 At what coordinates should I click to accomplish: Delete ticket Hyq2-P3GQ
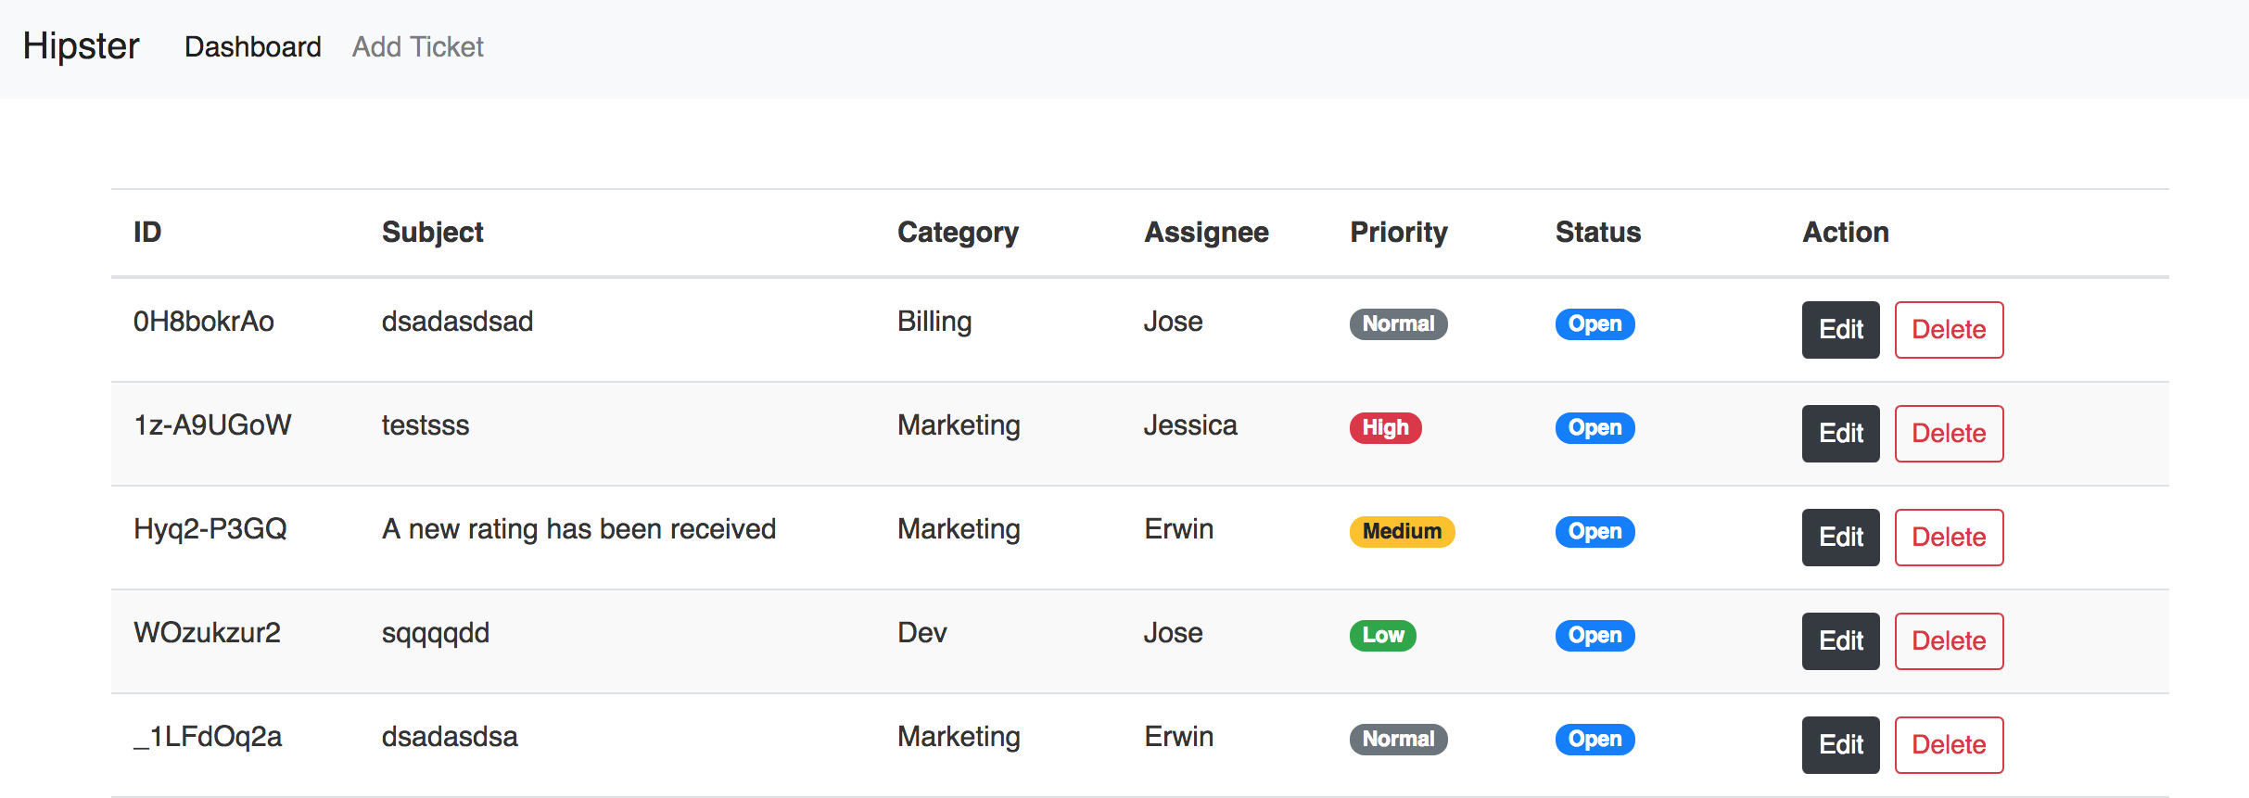tap(1949, 538)
